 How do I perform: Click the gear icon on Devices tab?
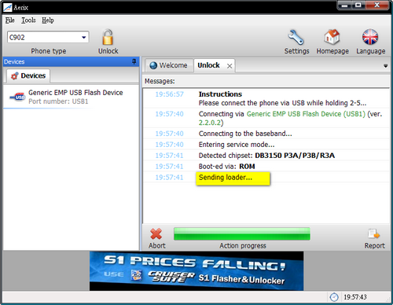14,75
